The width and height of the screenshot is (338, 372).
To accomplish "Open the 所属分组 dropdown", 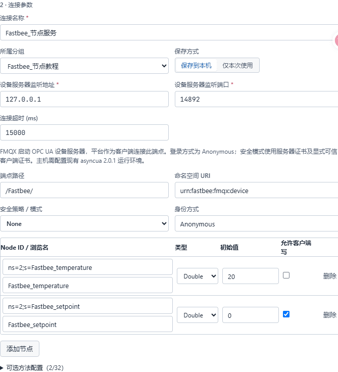I will [x=84, y=66].
